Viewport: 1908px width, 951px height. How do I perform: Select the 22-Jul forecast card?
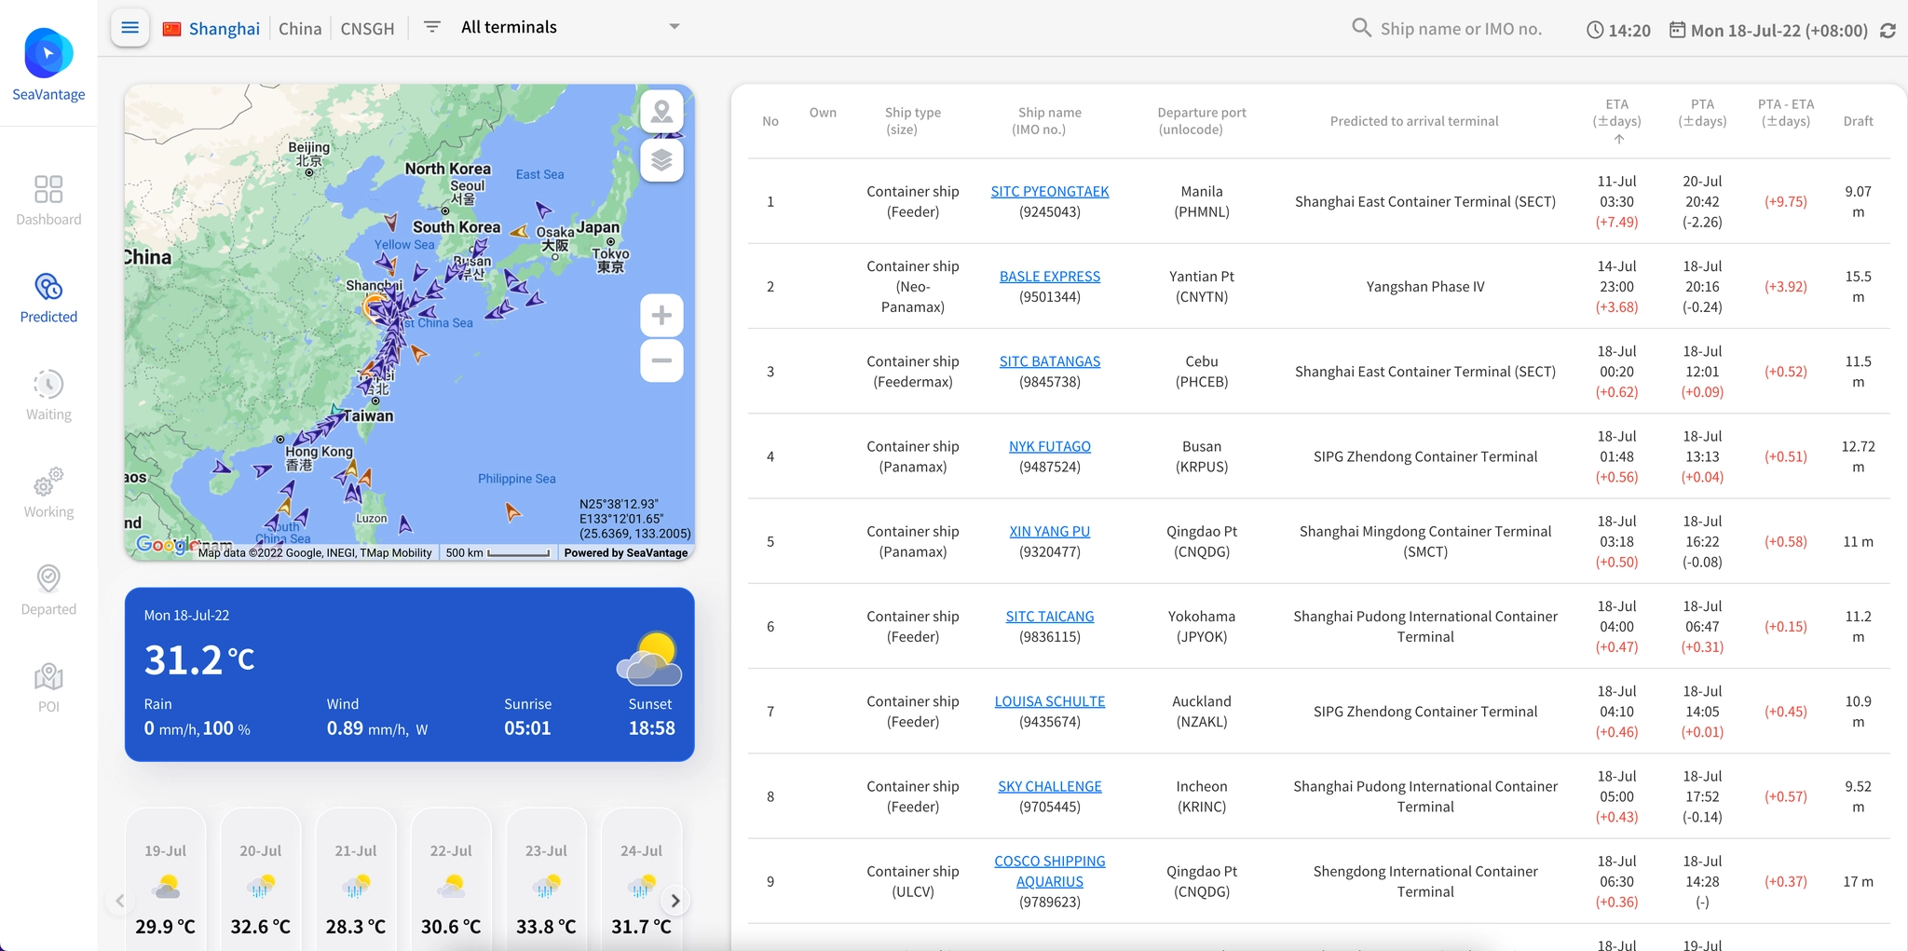(x=451, y=880)
